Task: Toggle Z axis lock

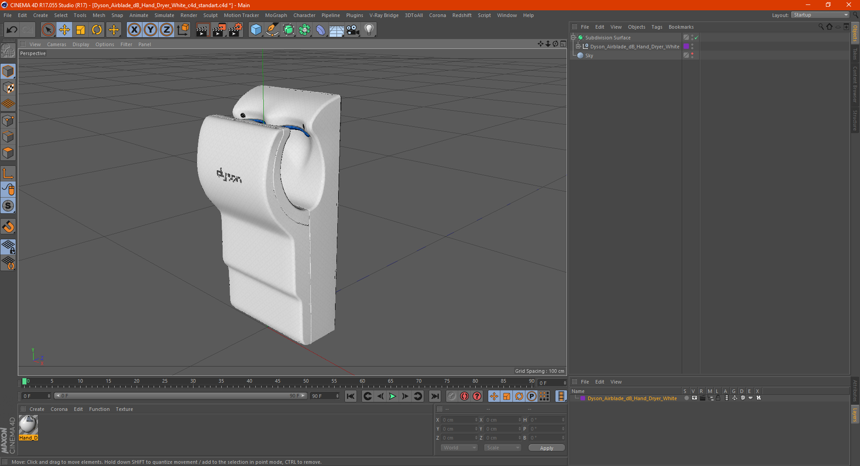Action: 167,30
